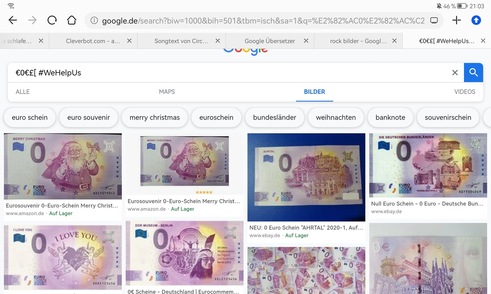Click the desktop mode icon in the address bar

point(434,20)
